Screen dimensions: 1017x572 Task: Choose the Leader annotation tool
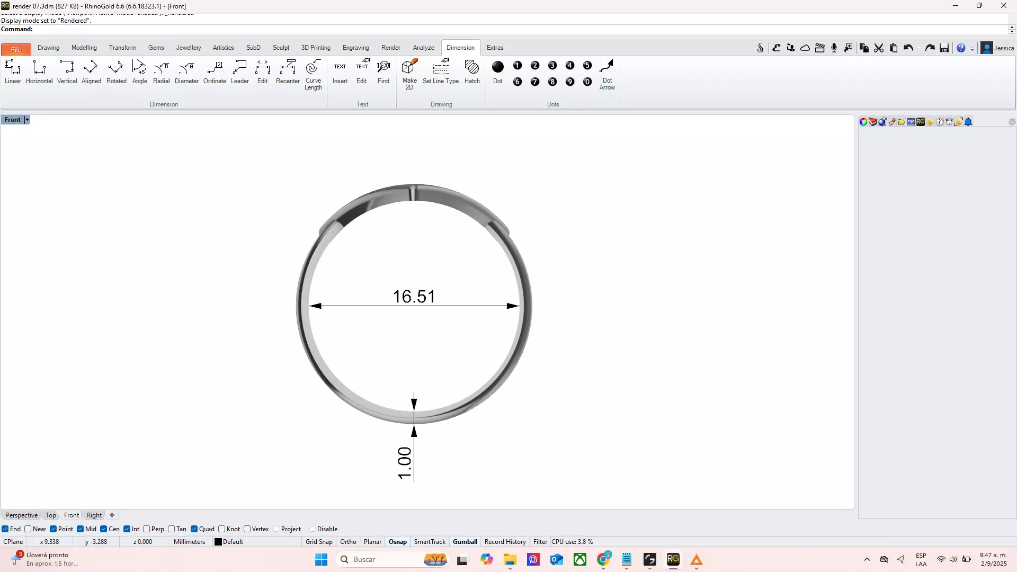click(x=239, y=71)
